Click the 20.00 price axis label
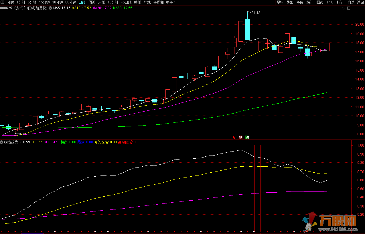This screenshot has width=365, height=234. (360, 25)
